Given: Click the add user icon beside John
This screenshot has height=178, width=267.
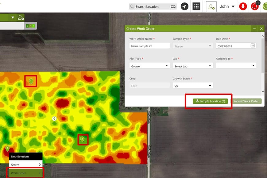Looking at the screenshot, I should point(211,6).
